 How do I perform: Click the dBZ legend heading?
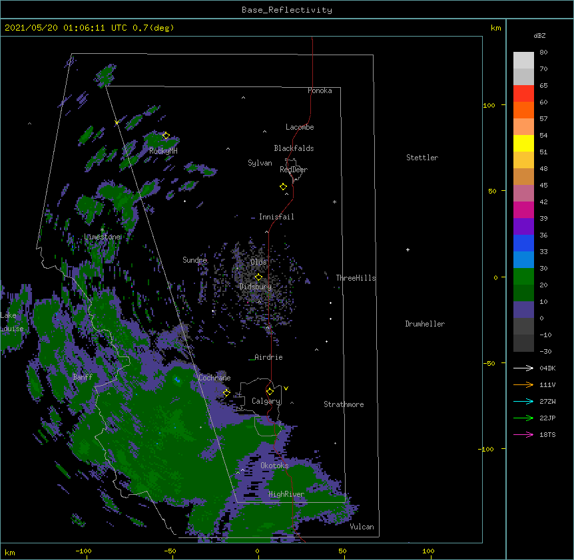click(x=539, y=35)
